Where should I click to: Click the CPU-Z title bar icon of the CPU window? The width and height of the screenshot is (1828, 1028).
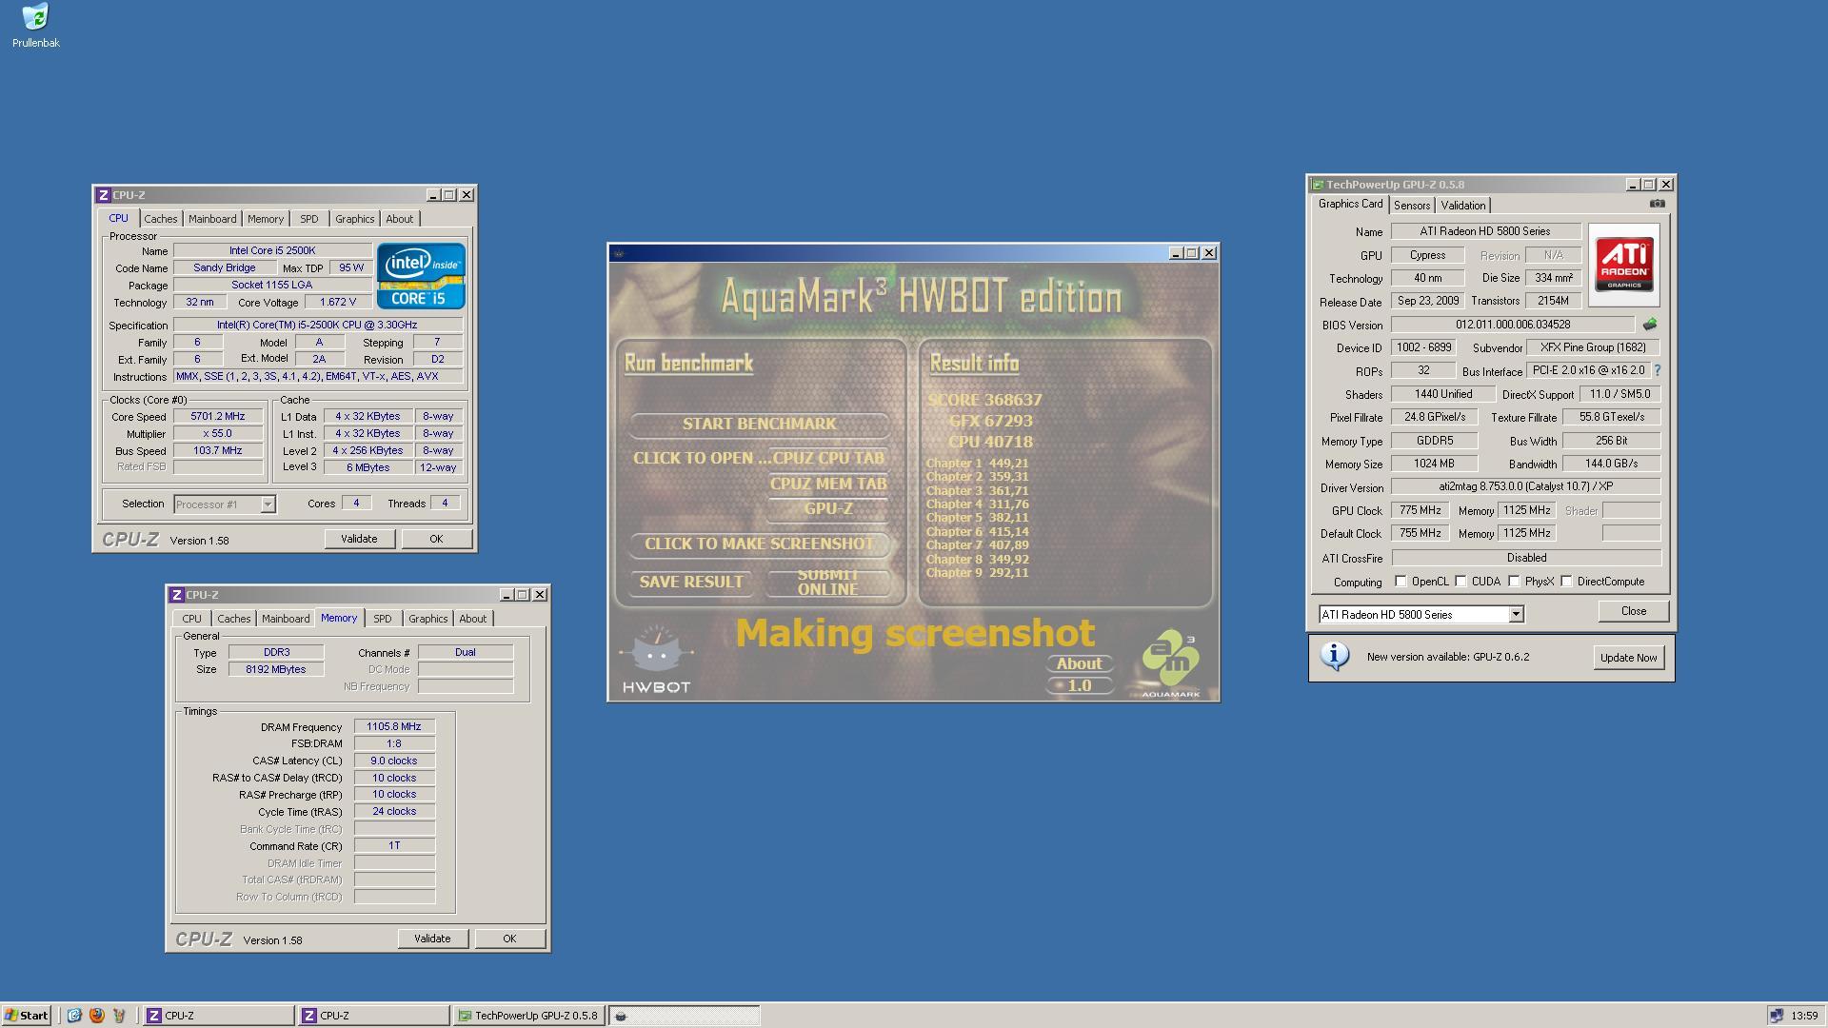click(x=104, y=195)
